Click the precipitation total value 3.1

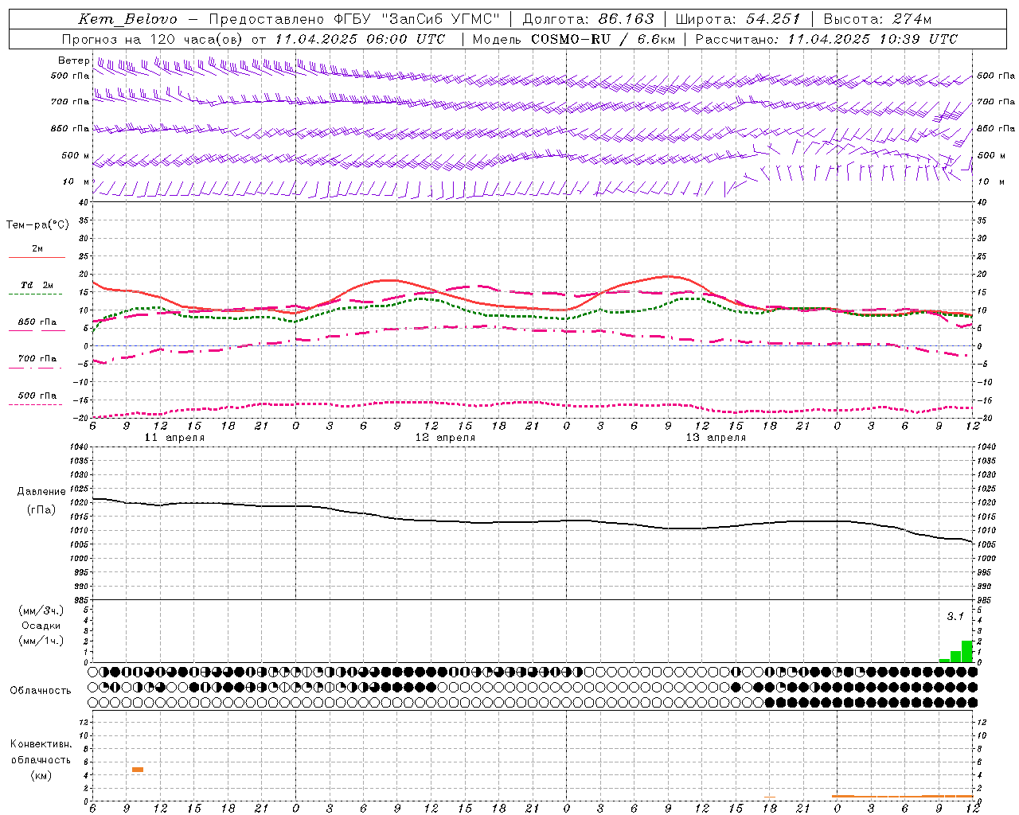pyautogui.click(x=955, y=616)
